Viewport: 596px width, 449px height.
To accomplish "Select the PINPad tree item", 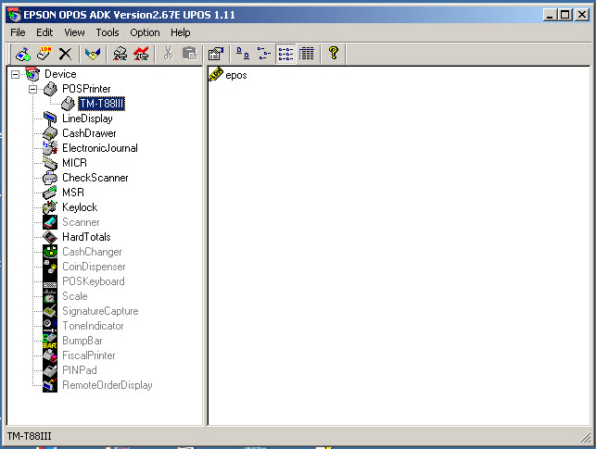I will click(x=80, y=370).
